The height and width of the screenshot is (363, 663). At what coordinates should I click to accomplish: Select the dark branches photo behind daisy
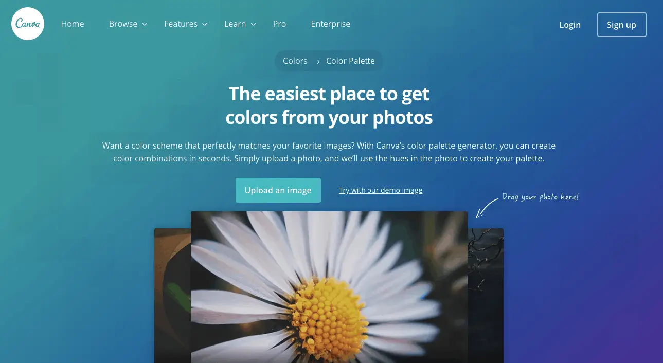(x=486, y=296)
